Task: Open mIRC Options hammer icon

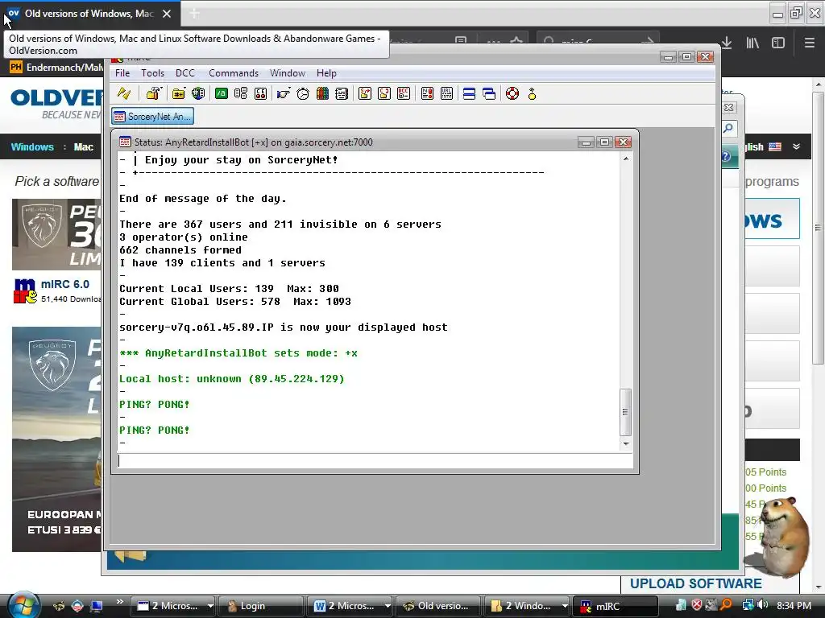Action: pos(152,93)
